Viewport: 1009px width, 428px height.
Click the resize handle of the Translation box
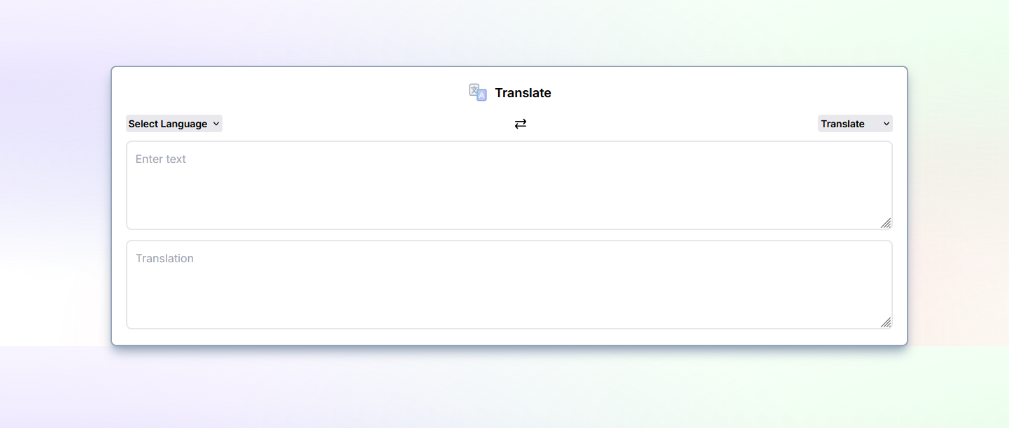(886, 322)
